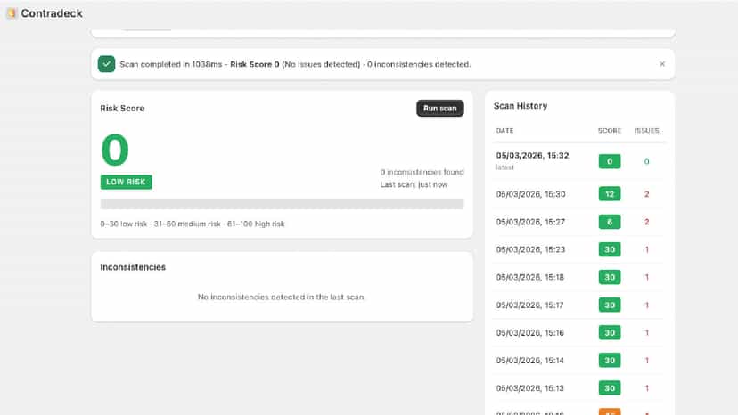Click the risk score progress bar
This screenshot has height=415, width=738.
[x=282, y=204]
